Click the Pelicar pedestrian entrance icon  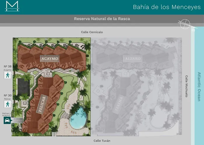coord(8,104)
